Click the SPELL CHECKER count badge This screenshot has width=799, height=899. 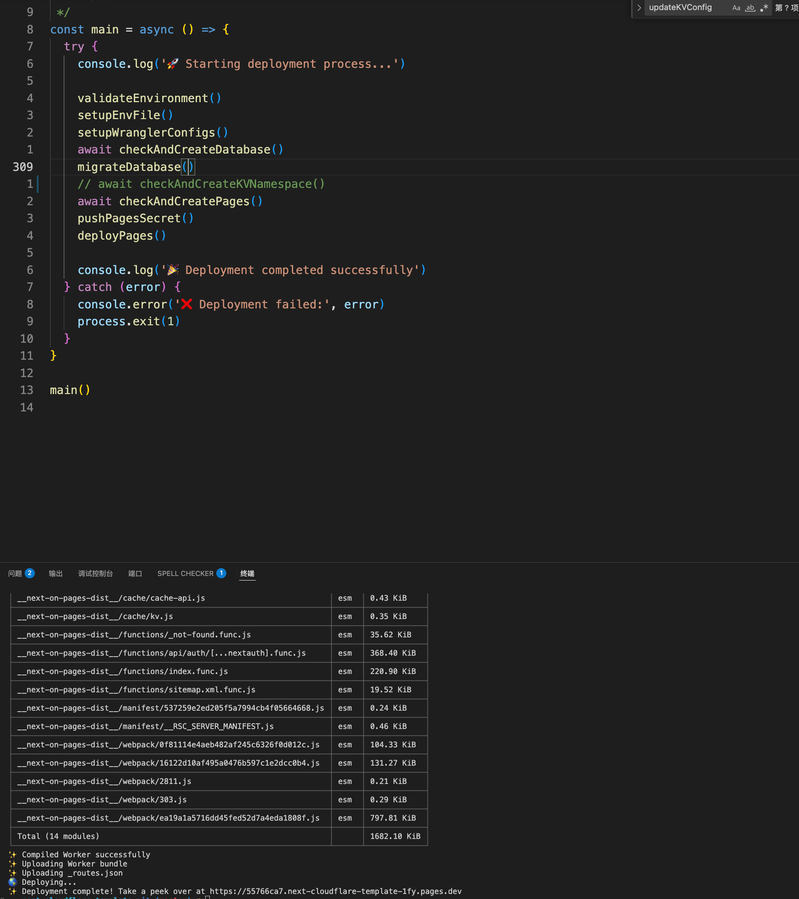click(221, 573)
